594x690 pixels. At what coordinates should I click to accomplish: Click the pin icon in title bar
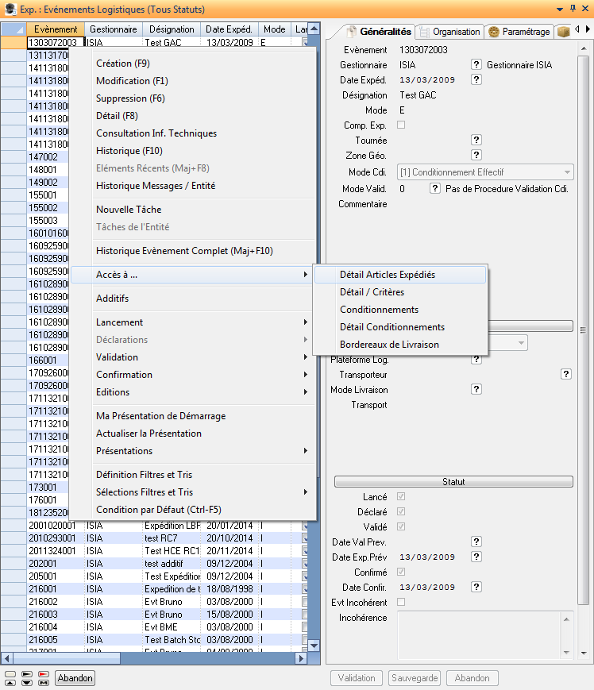coord(573,9)
